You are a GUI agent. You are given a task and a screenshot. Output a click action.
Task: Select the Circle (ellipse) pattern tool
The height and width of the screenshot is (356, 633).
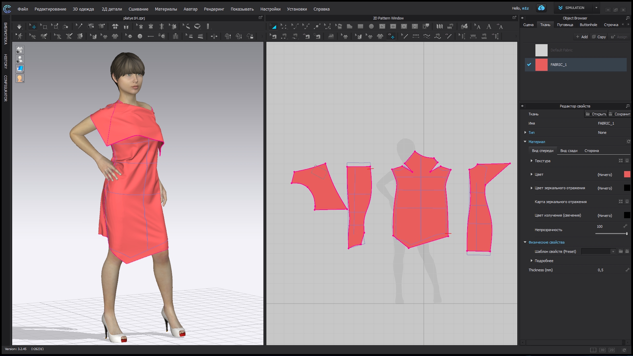(371, 26)
